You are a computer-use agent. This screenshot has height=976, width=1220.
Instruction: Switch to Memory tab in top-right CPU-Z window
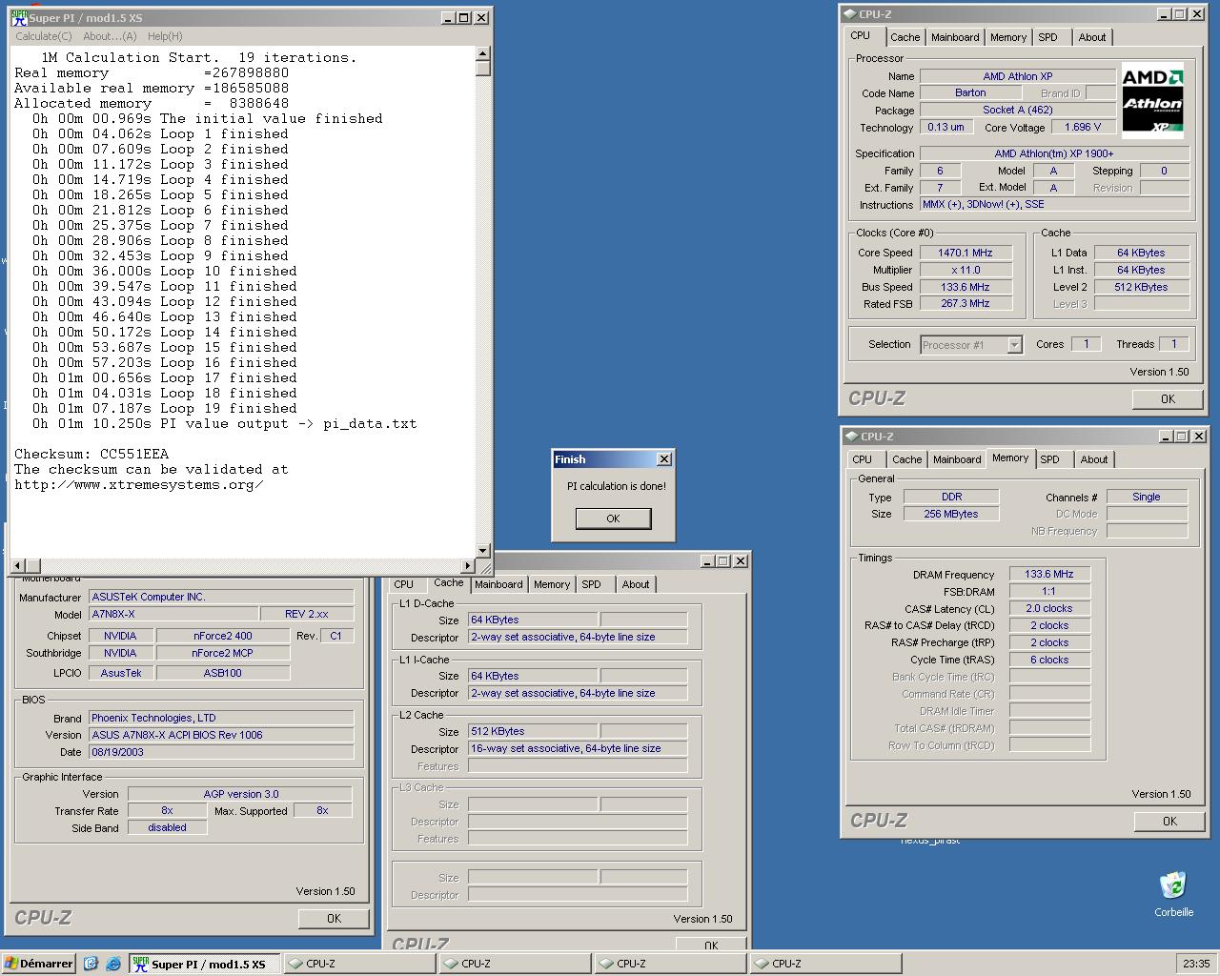[x=1008, y=37]
